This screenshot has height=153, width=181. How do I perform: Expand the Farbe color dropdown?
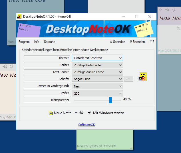(x=97, y=65)
